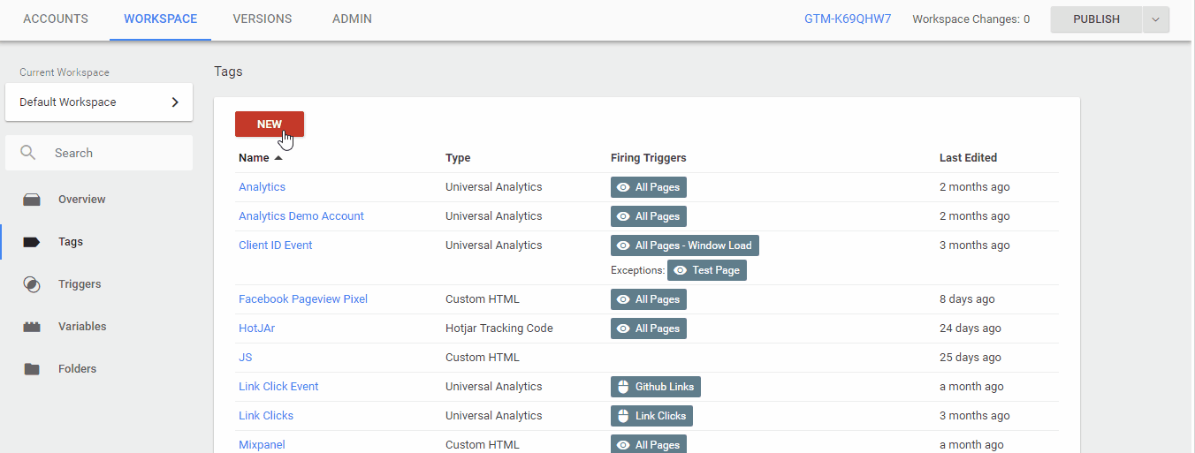Image resolution: width=1195 pixels, height=453 pixels.
Task: Click the Tags label icon in sidebar
Action: coord(32,242)
